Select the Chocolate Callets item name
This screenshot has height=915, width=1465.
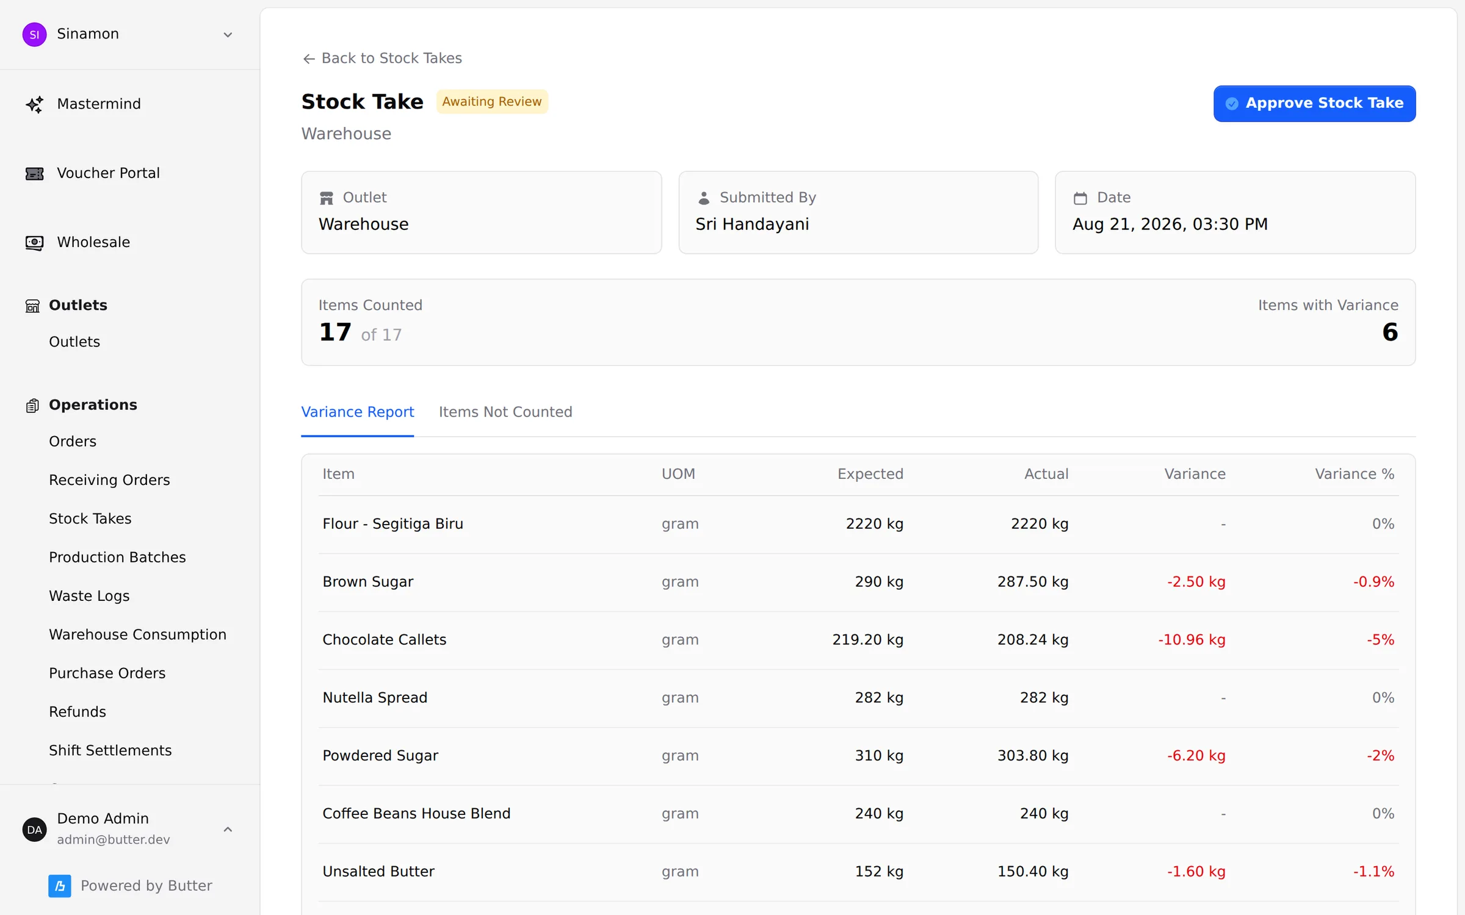tap(384, 640)
